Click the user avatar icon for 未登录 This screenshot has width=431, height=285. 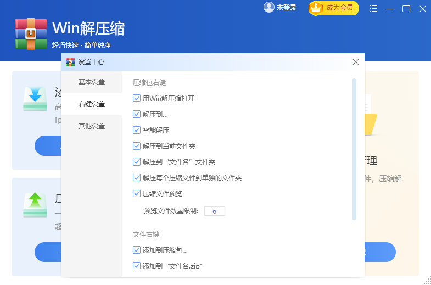(x=269, y=8)
